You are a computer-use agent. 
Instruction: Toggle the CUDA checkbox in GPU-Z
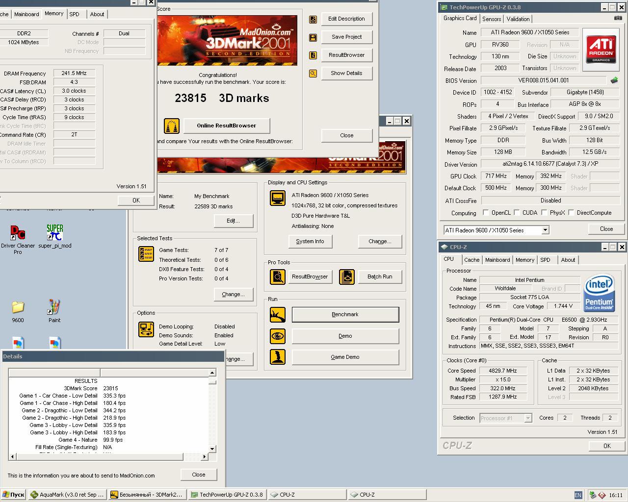point(517,213)
